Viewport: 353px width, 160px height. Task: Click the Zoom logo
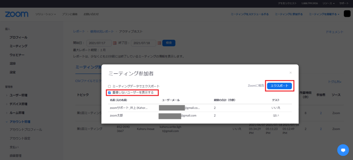17,14
